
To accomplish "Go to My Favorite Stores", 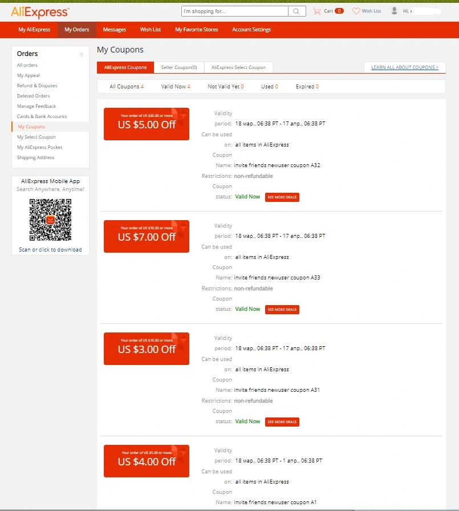I will [197, 30].
